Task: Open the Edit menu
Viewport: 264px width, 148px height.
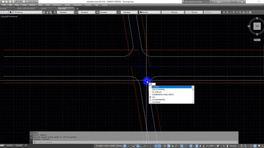Action: click(10, 5)
